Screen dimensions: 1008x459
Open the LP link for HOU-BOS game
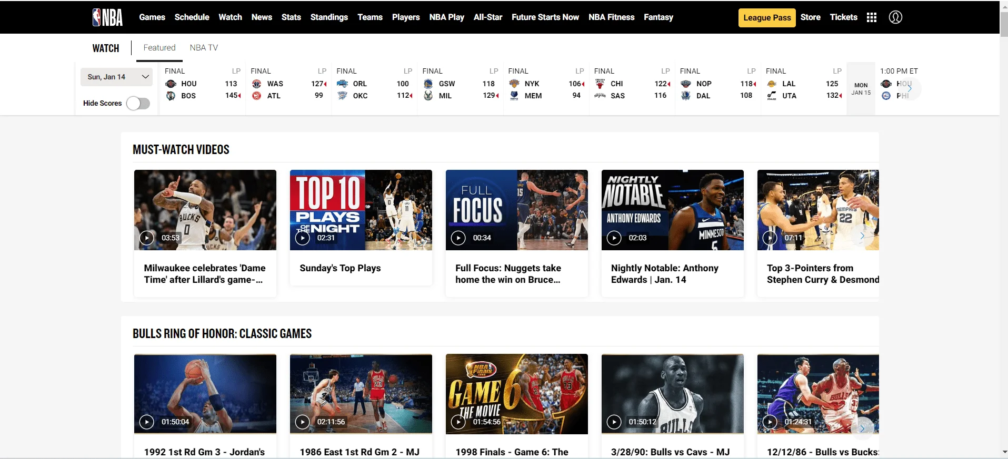[x=236, y=71]
